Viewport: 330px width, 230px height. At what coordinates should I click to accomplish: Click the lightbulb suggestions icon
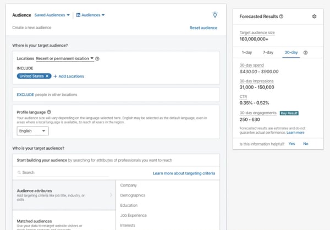pyautogui.click(x=215, y=15)
